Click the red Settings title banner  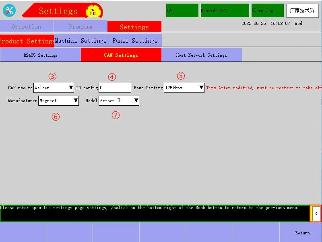point(63,11)
